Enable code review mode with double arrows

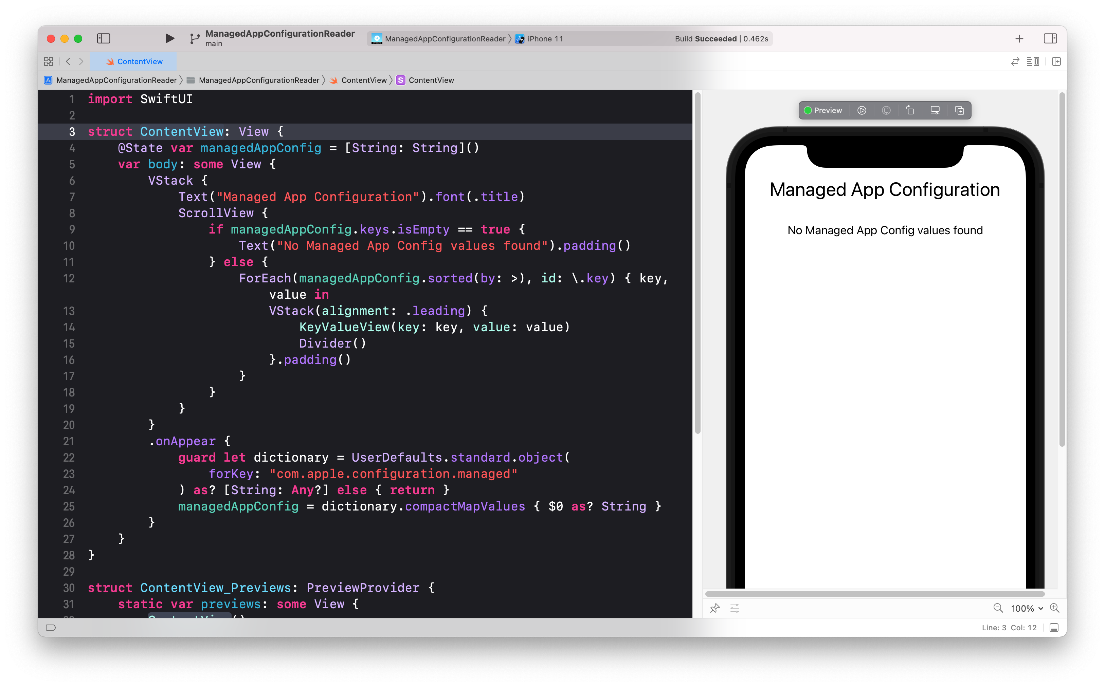point(1015,61)
